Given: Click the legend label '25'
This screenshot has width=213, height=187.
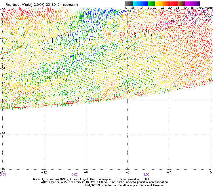Looking at the screenshot, I should click(x=163, y=8).
